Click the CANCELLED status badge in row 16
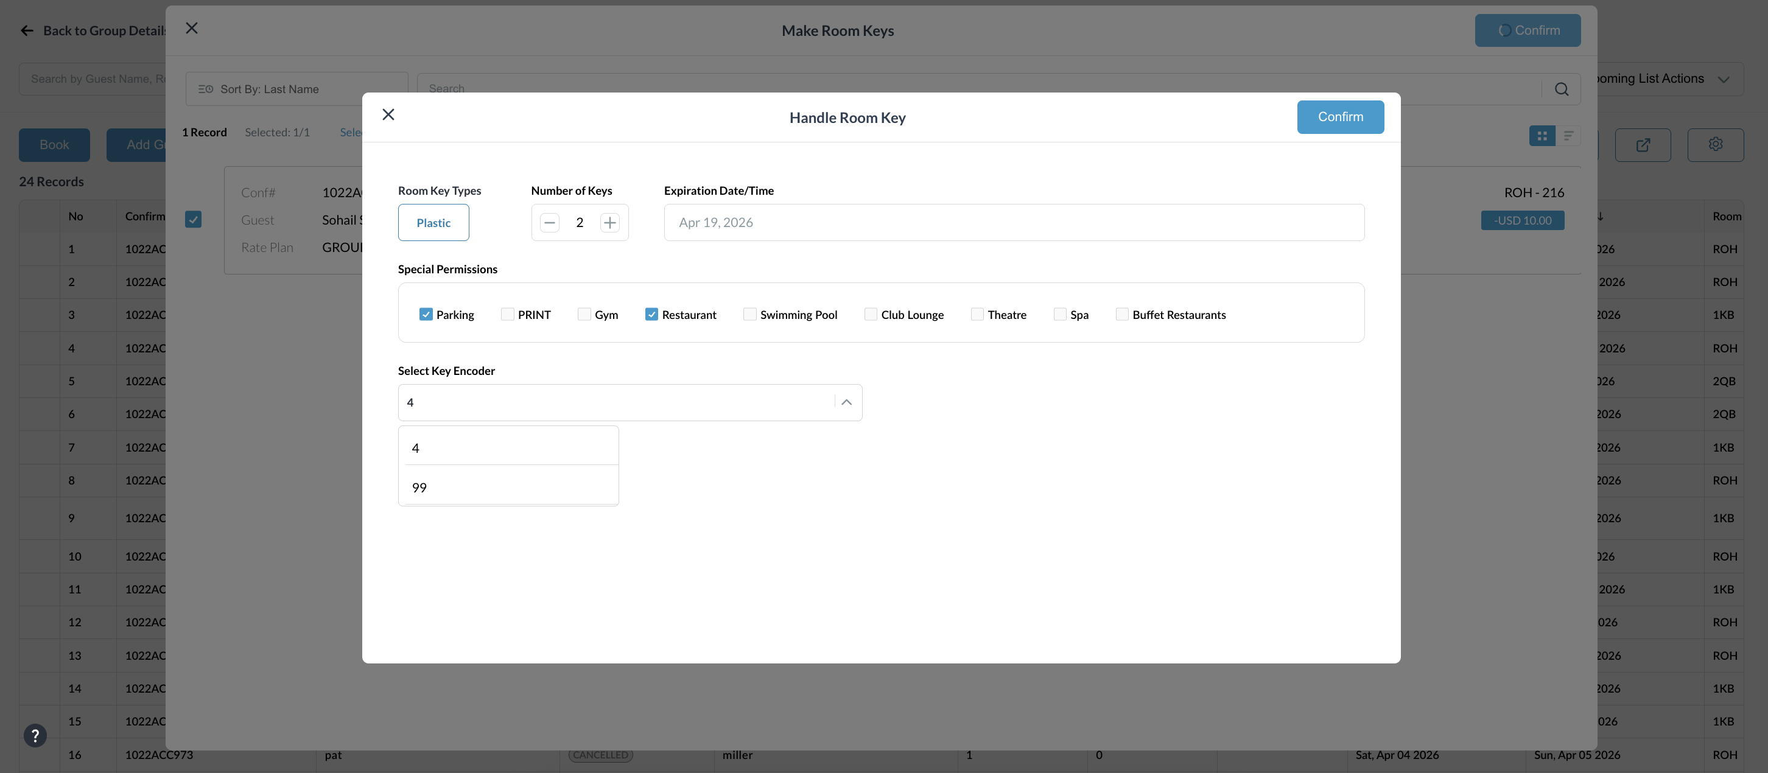This screenshot has width=1768, height=773. [x=600, y=755]
